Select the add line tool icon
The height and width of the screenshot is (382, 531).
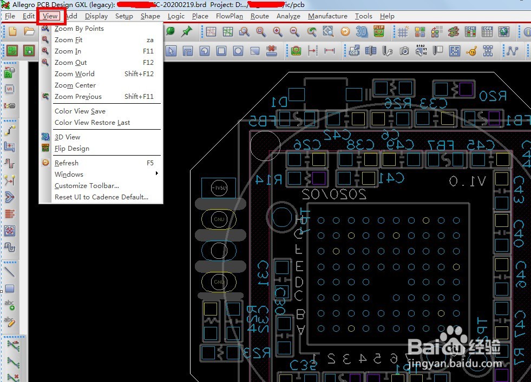coord(10,272)
